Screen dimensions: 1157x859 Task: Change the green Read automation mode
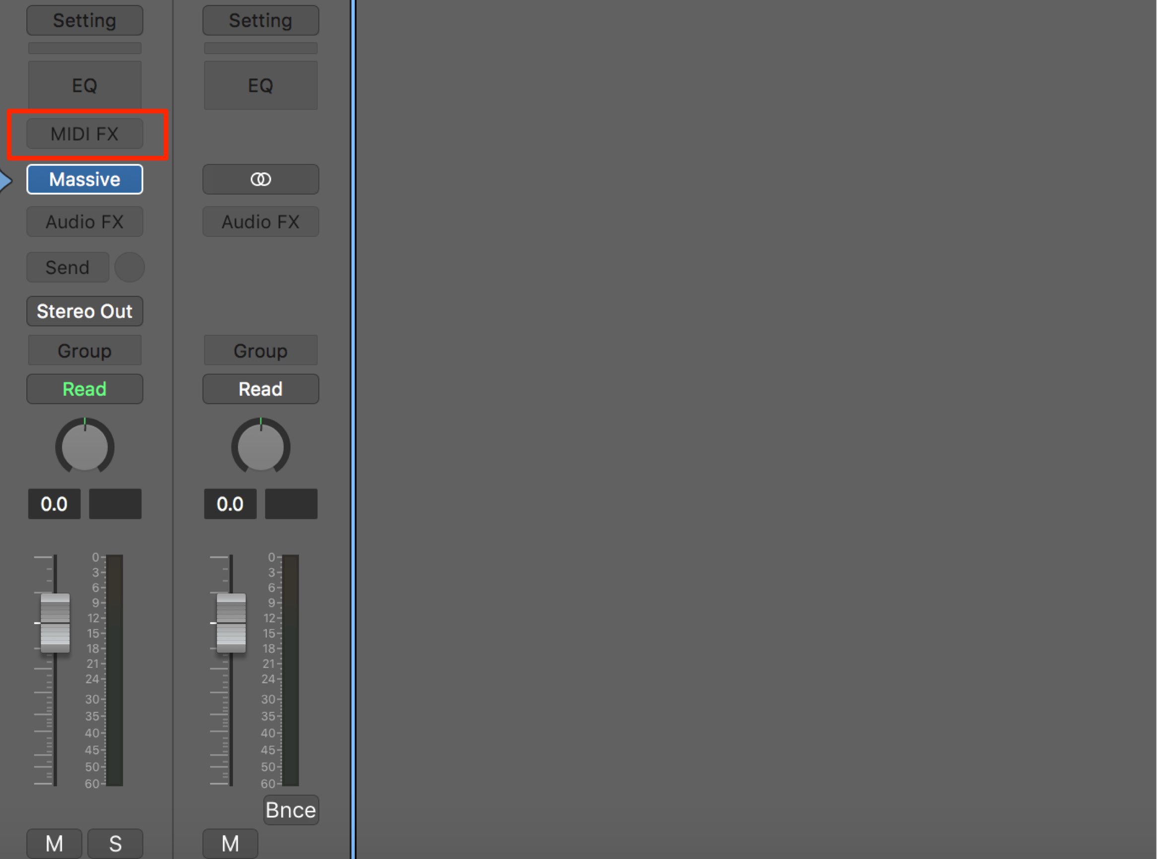tap(85, 389)
